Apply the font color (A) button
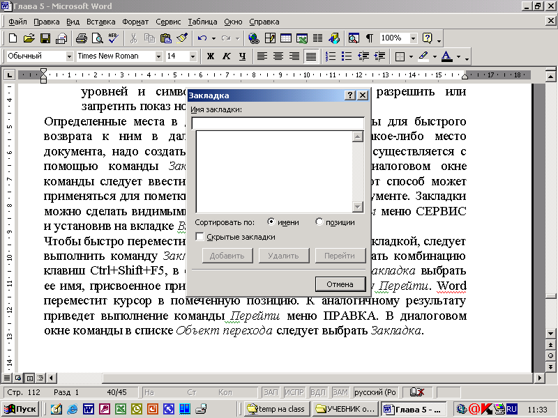 click(x=446, y=56)
